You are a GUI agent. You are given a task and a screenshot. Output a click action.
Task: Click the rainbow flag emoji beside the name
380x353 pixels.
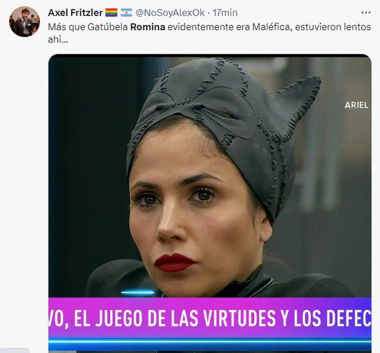111,13
